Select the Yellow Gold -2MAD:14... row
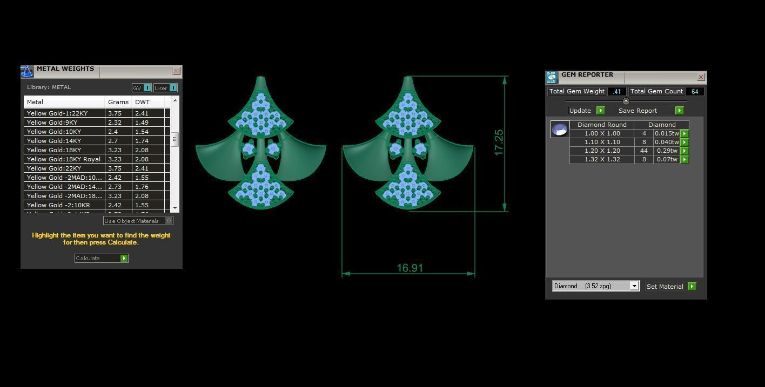Screen dimensions: 765x387 coord(97,187)
